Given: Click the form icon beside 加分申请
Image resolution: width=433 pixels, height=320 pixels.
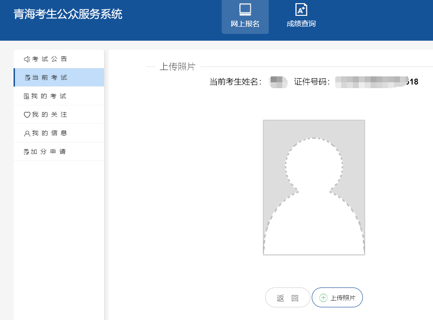Looking at the screenshot, I should pyautogui.click(x=27, y=152).
